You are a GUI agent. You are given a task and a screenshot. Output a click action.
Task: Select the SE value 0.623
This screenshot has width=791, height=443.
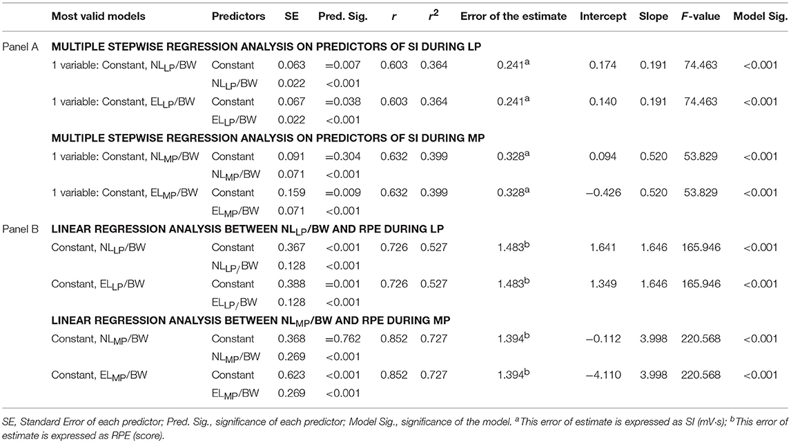(291, 375)
